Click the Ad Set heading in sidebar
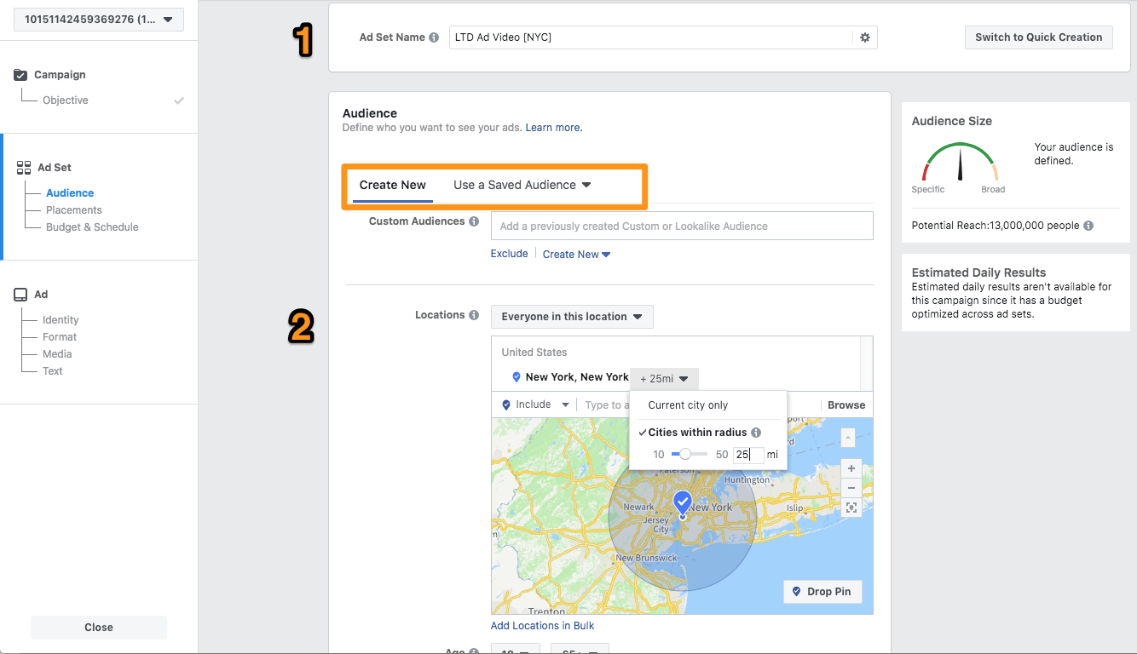 tap(55, 168)
